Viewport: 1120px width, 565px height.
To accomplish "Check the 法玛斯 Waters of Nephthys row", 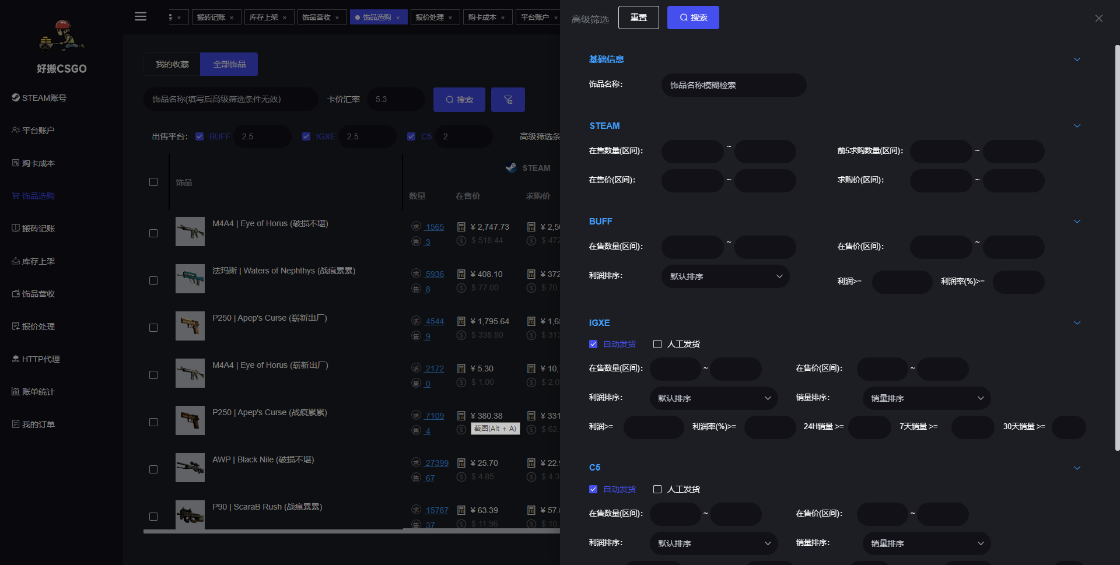I will [x=153, y=280].
